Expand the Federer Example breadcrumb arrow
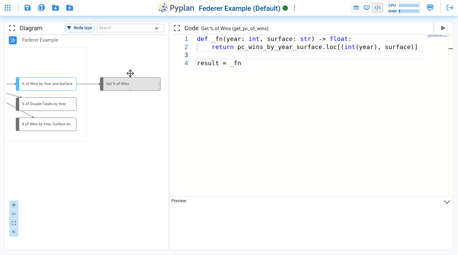 point(12,40)
